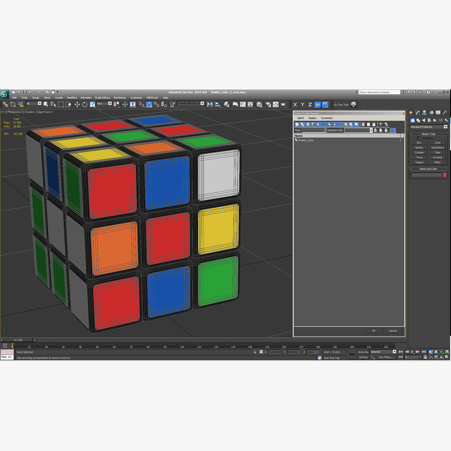Expand the Quick Access toolbar arrow
The width and height of the screenshot is (451, 451).
(x=58, y=92)
